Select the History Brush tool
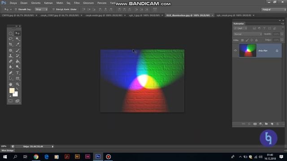 (x=17, y=56)
